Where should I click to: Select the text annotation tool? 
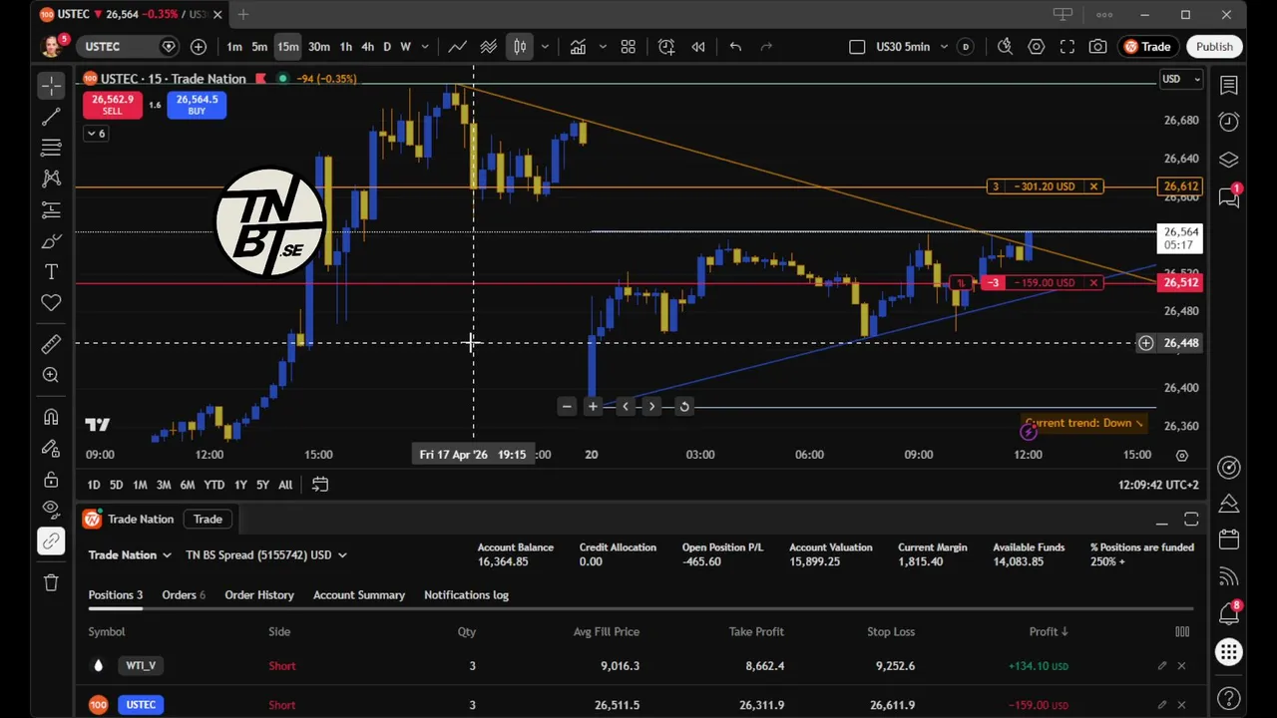pos(51,272)
